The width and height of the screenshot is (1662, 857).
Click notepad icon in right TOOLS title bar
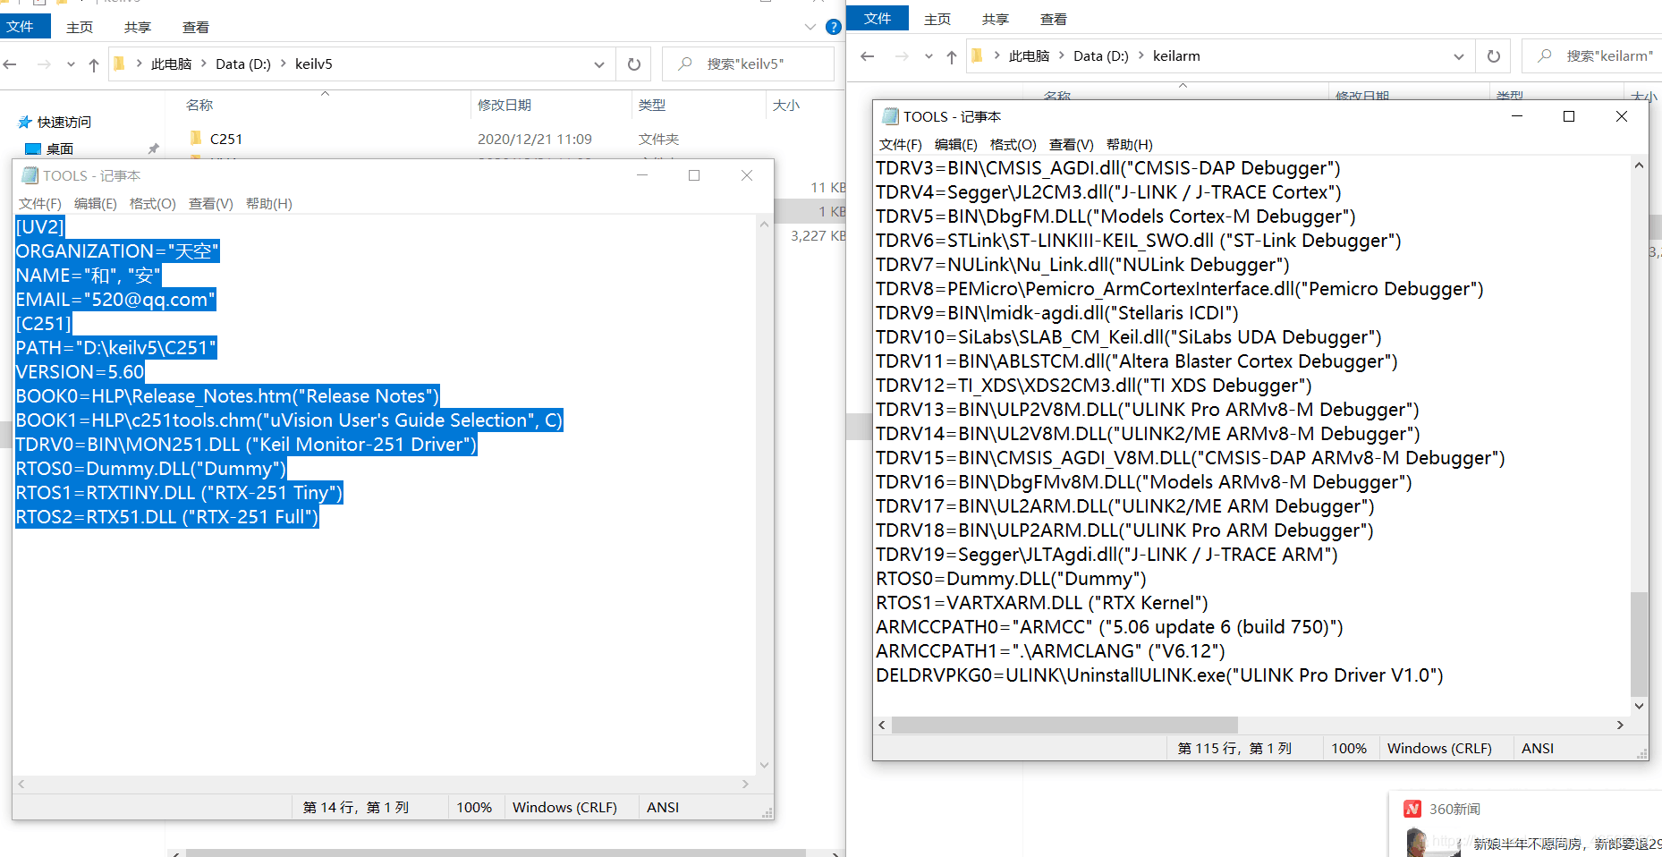890,116
